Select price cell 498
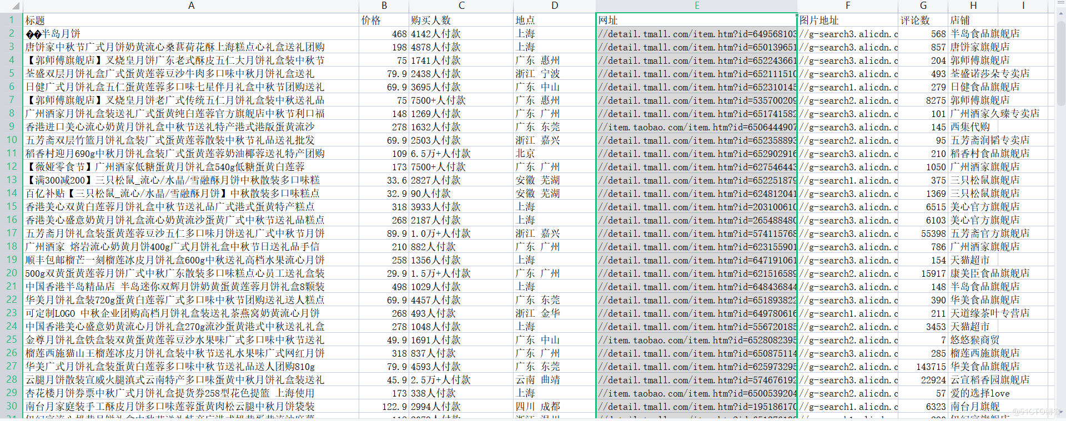 384,286
